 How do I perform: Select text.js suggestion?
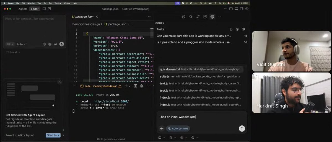coord(201,83)
